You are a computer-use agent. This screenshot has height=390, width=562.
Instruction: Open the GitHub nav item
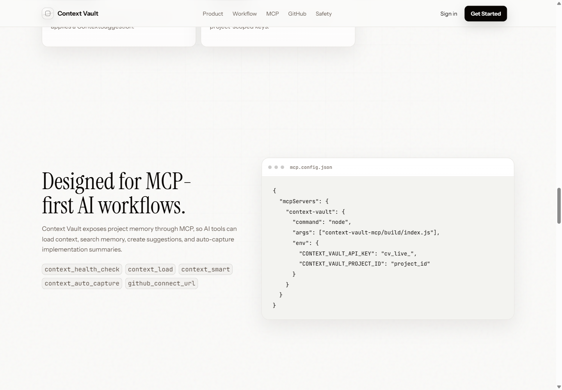[x=297, y=14]
